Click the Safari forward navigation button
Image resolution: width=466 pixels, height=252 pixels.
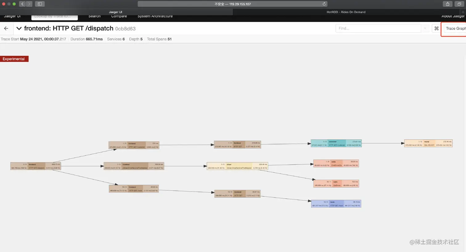pos(29,4)
